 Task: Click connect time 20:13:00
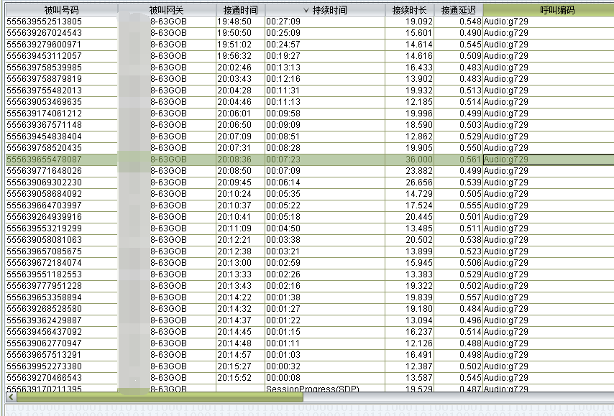234,263
